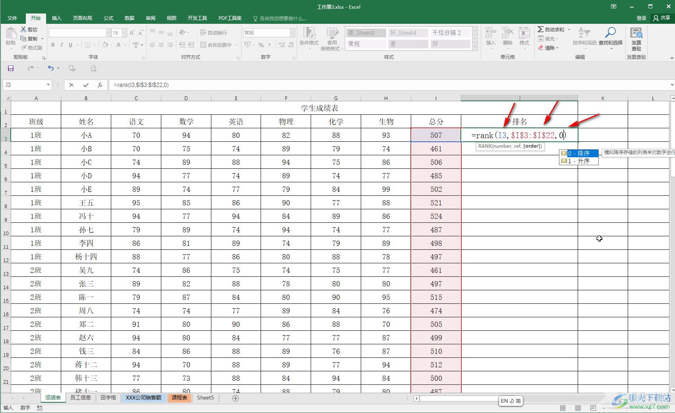Viewport: 675px width, 413px height.
Task: Toggle Underline formatting
Action: 70,45
